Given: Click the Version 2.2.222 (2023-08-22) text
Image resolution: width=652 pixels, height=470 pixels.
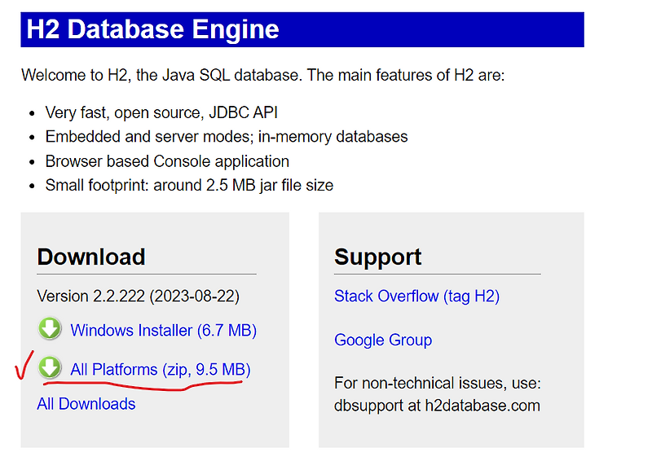Looking at the screenshot, I should pyautogui.click(x=139, y=296).
